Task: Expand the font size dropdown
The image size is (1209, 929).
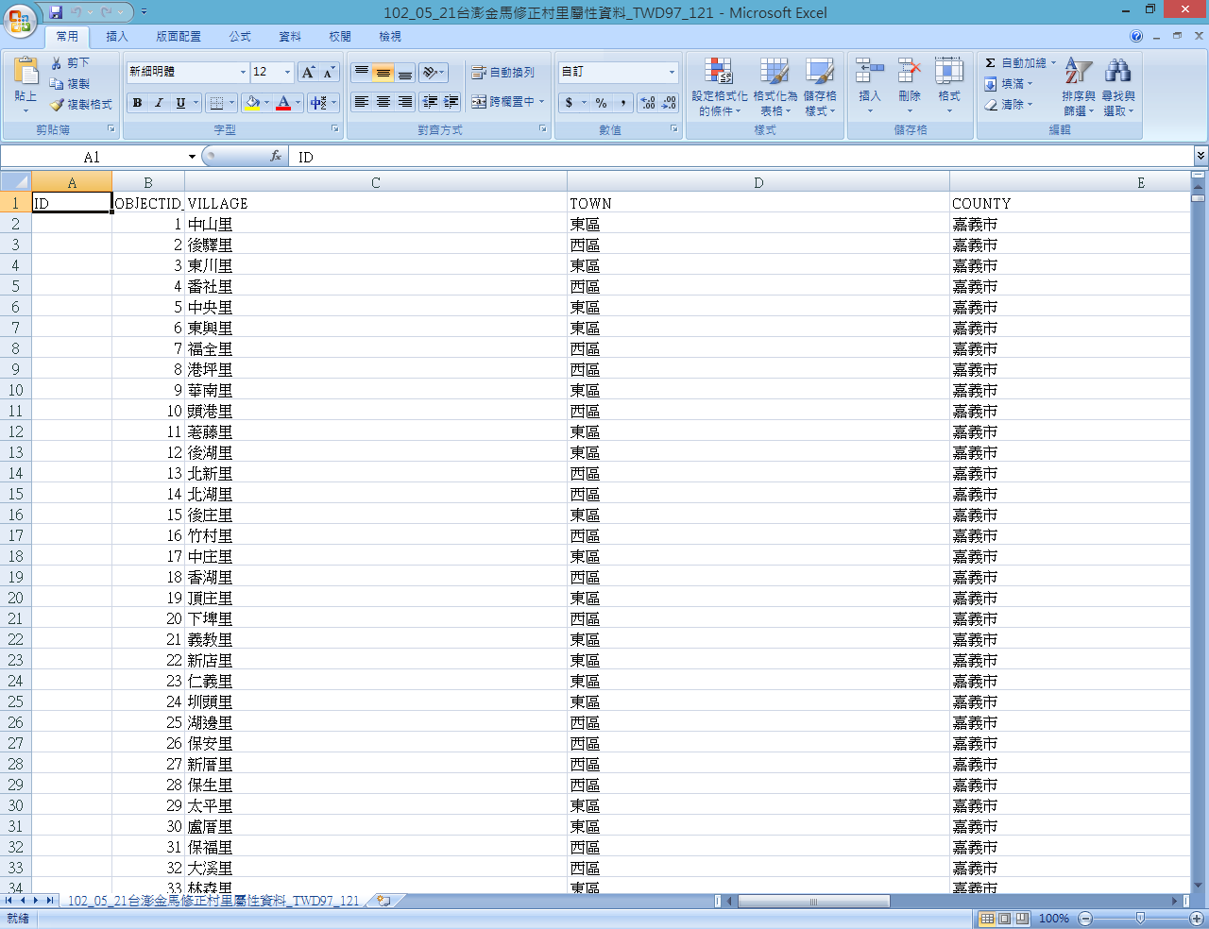Action: (x=287, y=73)
